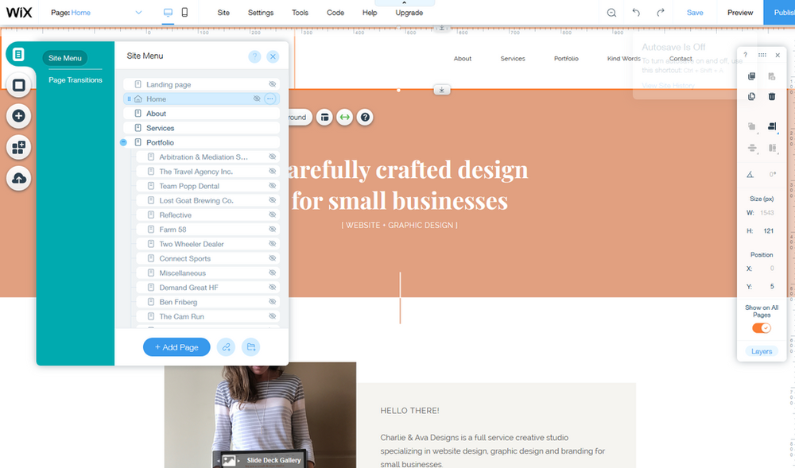Open the Layers panel via Layers button
The width and height of the screenshot is (795, 468).
761,350
